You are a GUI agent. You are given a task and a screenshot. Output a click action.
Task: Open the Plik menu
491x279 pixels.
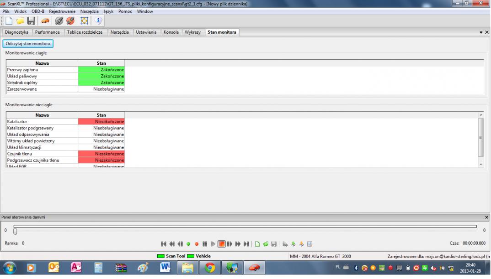tap(6, 11)
